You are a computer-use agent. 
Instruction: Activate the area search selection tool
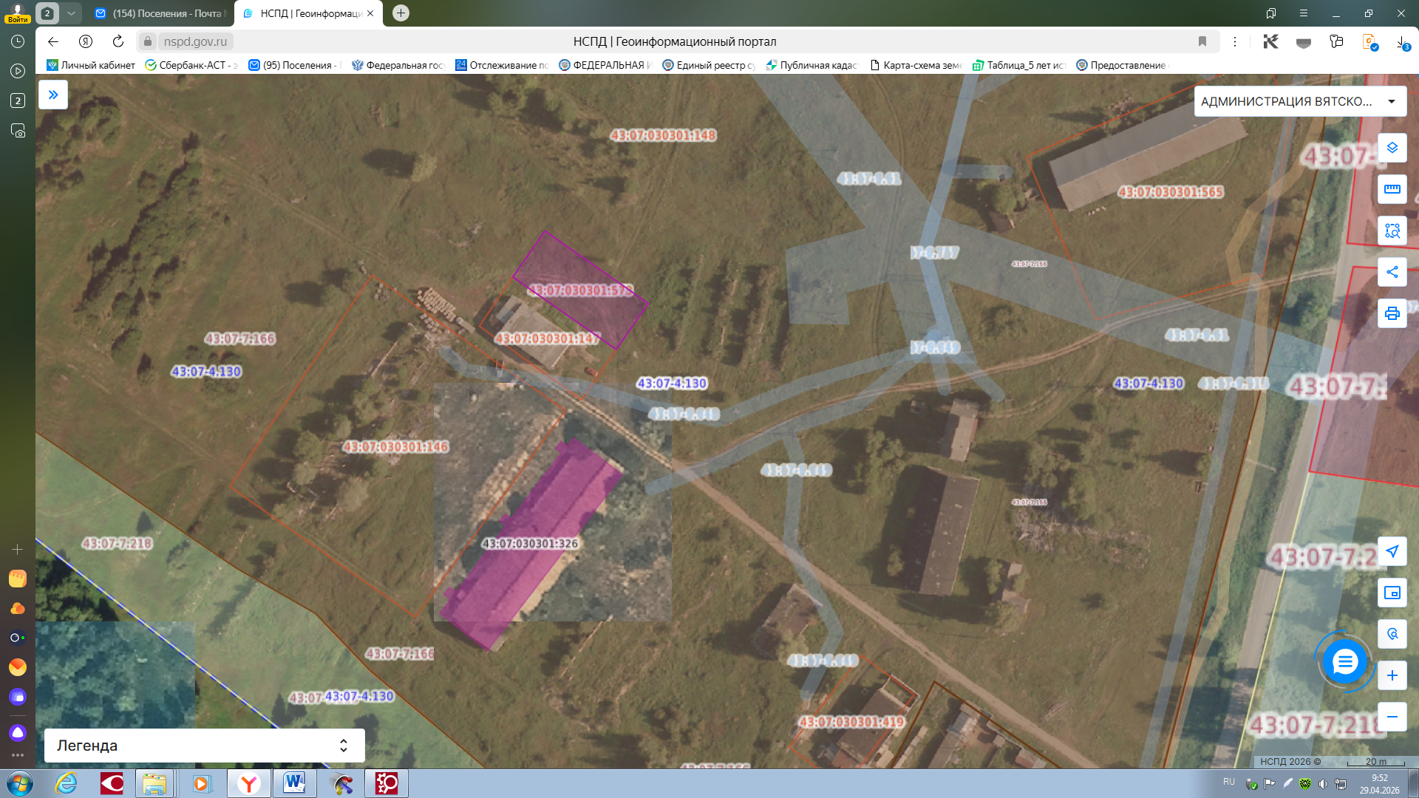click(x=1392, y=231)
